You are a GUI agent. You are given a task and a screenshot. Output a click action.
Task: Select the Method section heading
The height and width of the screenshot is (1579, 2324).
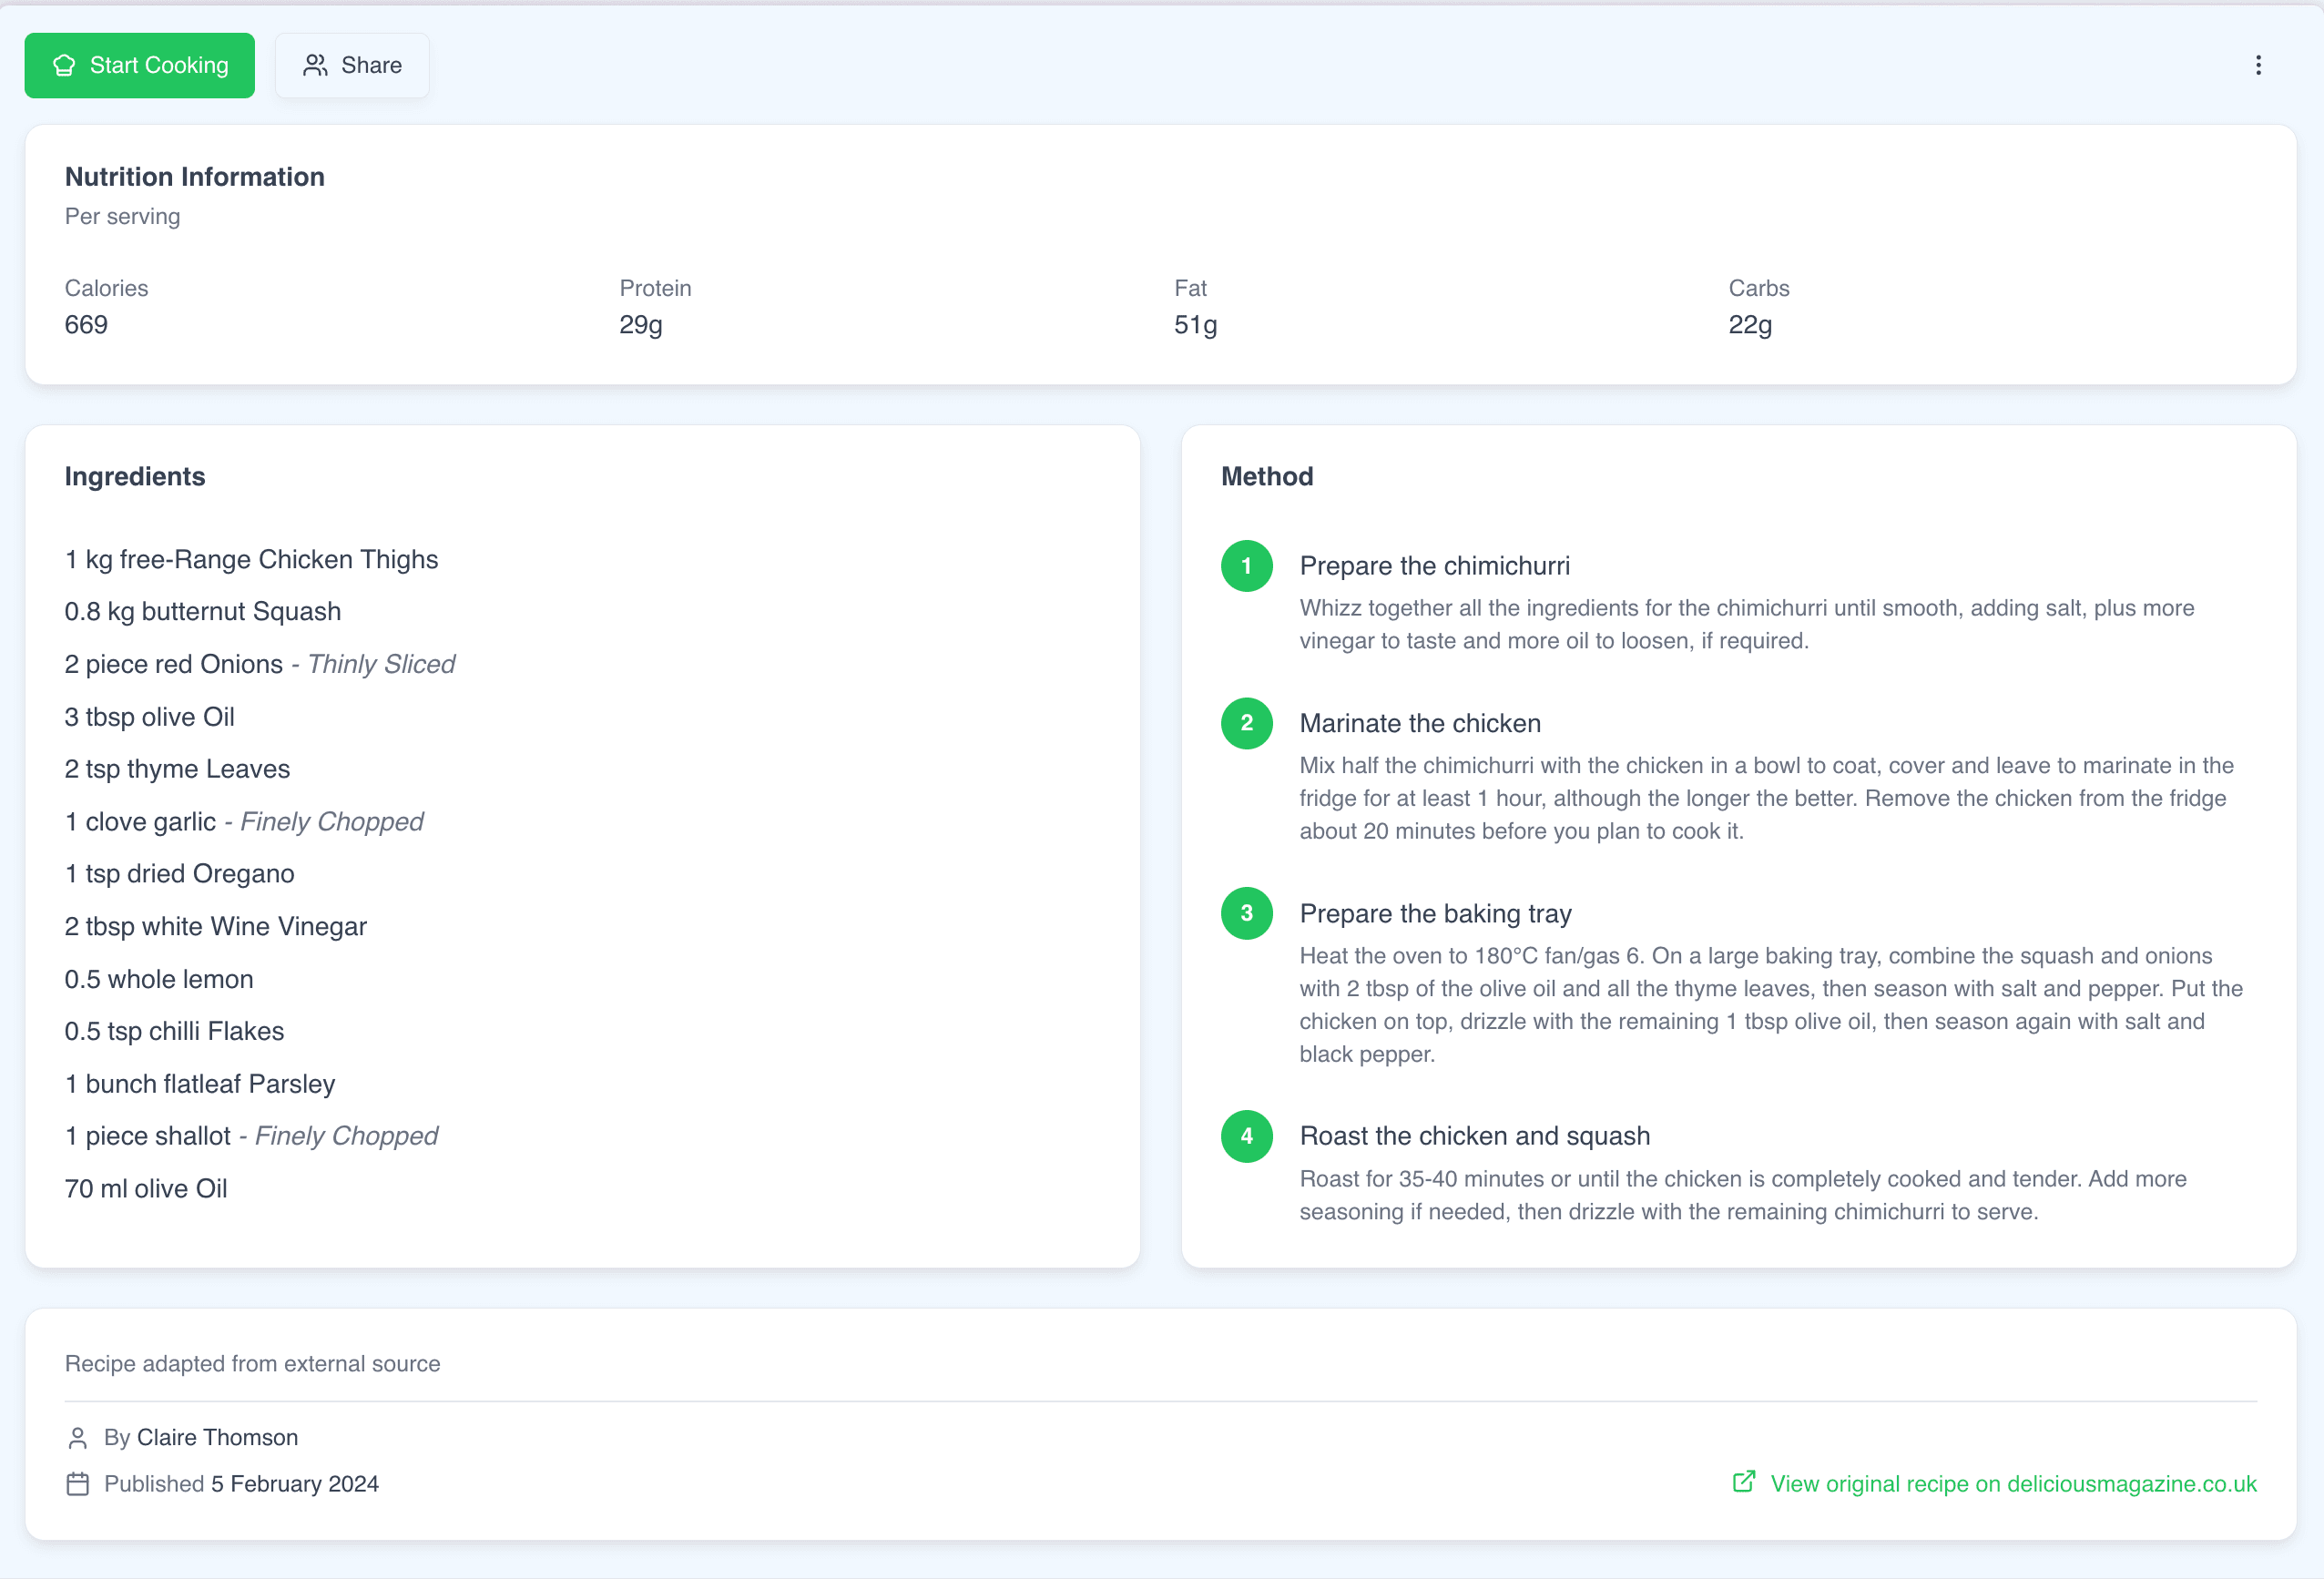tap(1266, 477)
